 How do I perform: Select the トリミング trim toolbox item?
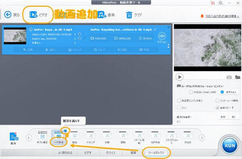click(x=91, y=137)
